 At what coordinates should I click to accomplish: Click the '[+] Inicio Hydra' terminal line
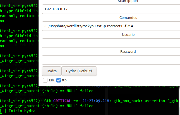18,111
